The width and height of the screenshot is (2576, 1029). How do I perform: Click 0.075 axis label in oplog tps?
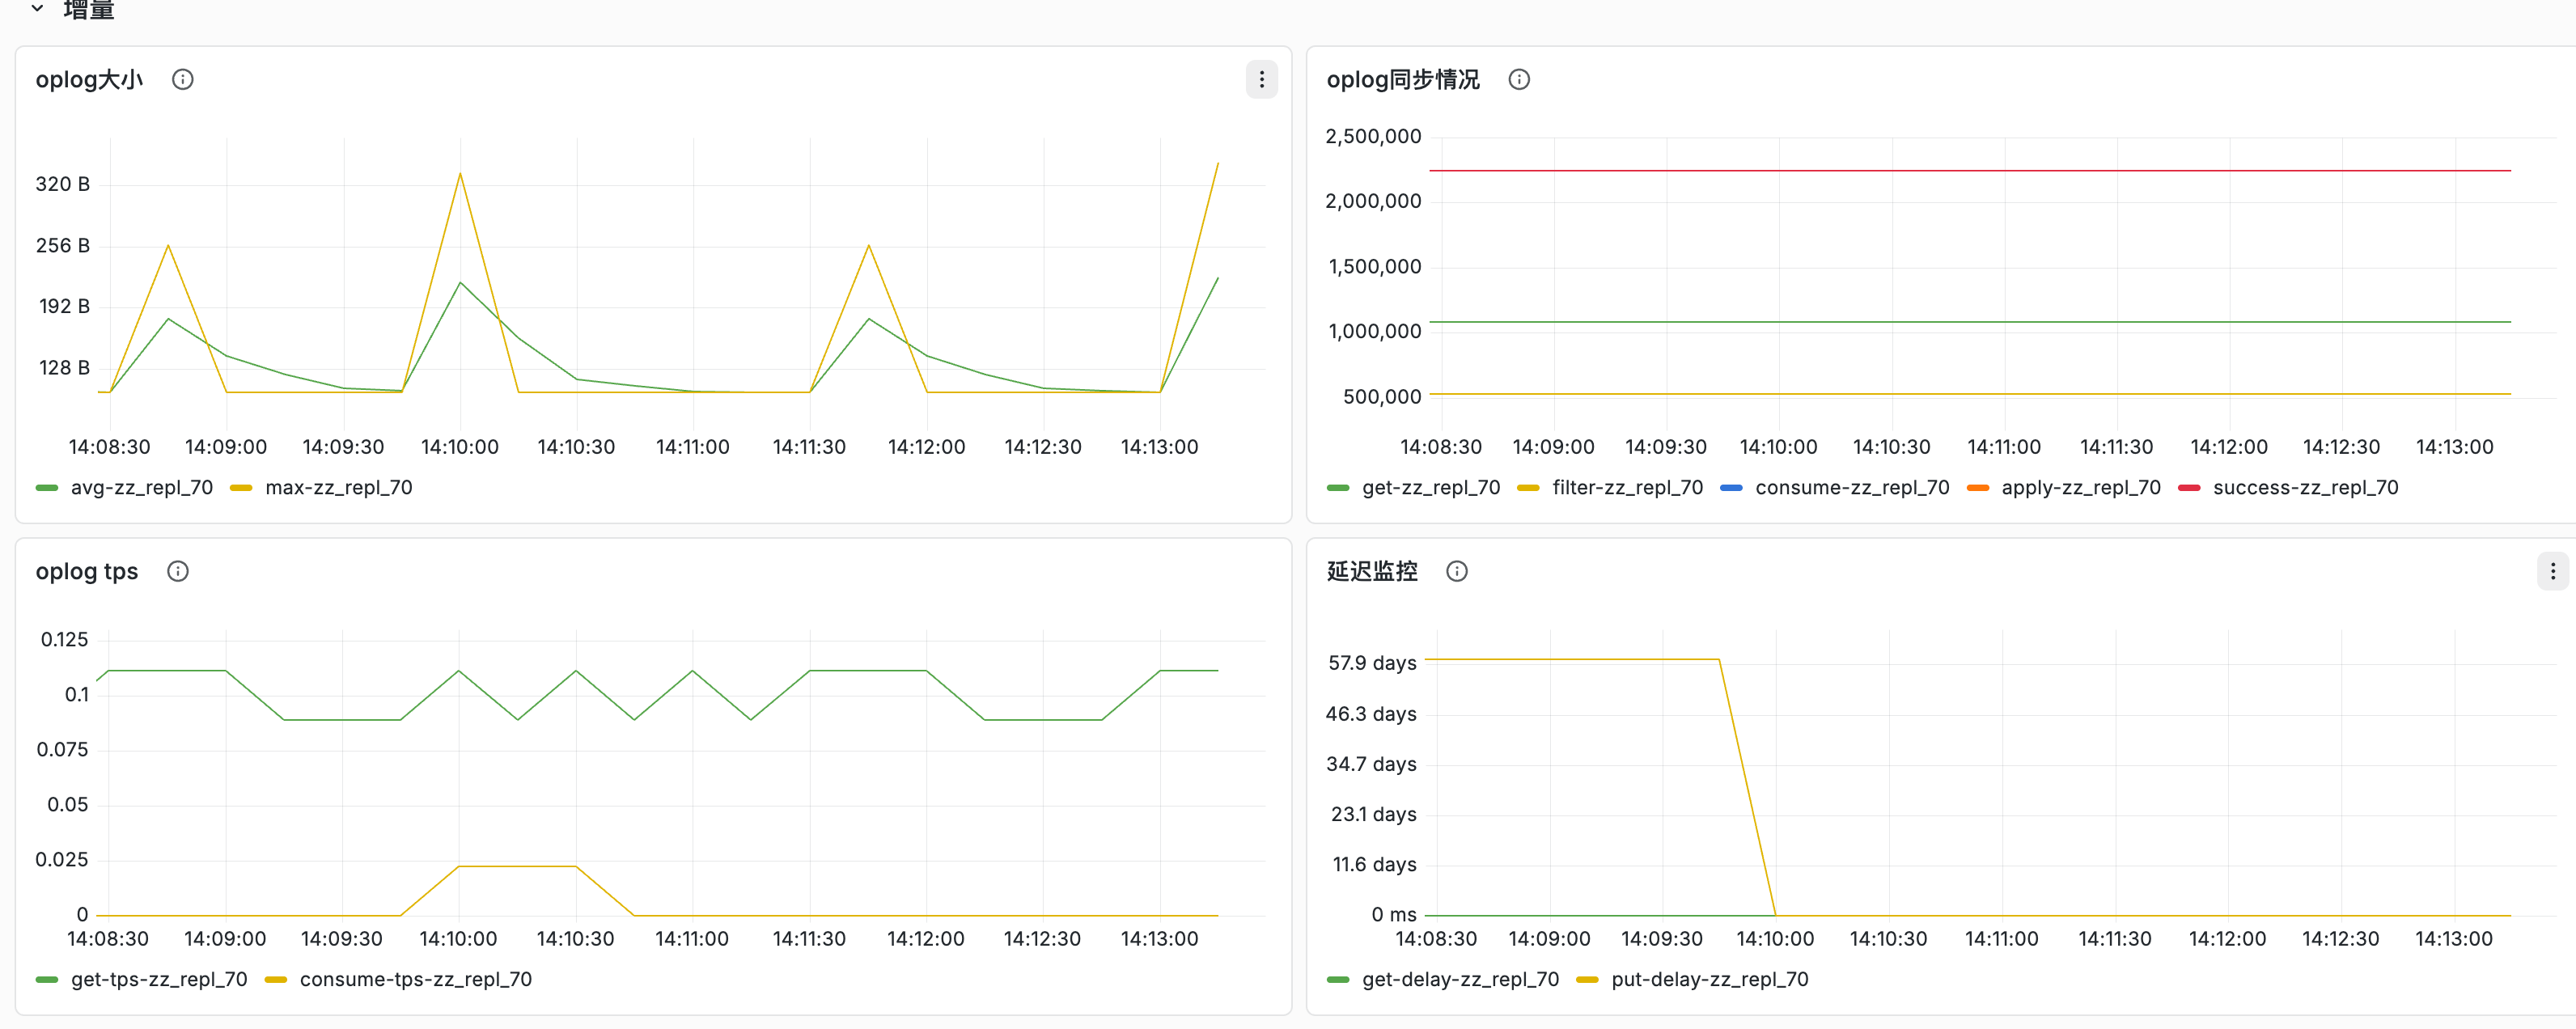[62, 749]
